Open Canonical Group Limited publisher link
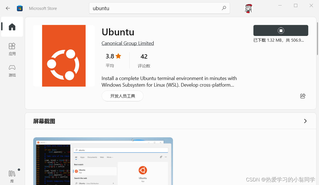The height and width of the screenshot is (185, 319). (x=128, y=43)
